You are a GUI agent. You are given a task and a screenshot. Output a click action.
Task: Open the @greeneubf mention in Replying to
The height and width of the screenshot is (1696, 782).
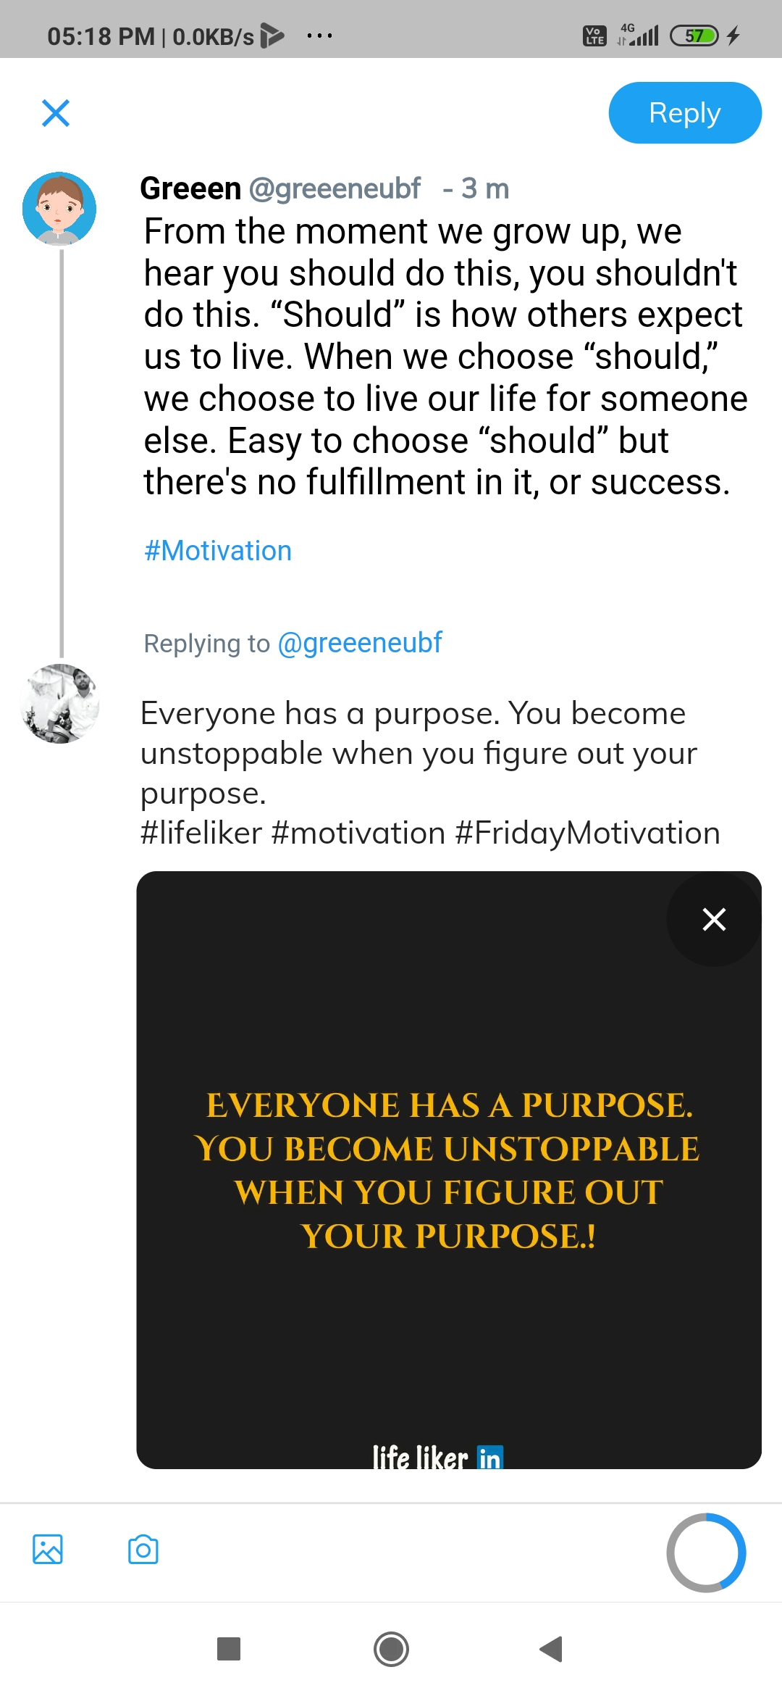(360, 643)
